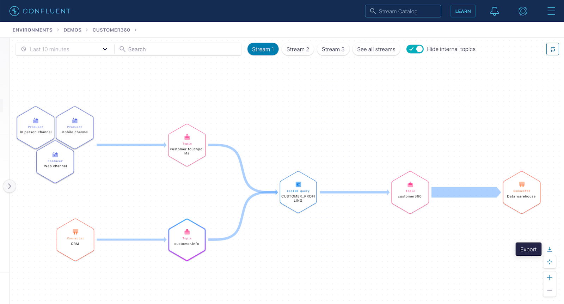
Task: Select the customer360 topic node
Action: point(410,192)
